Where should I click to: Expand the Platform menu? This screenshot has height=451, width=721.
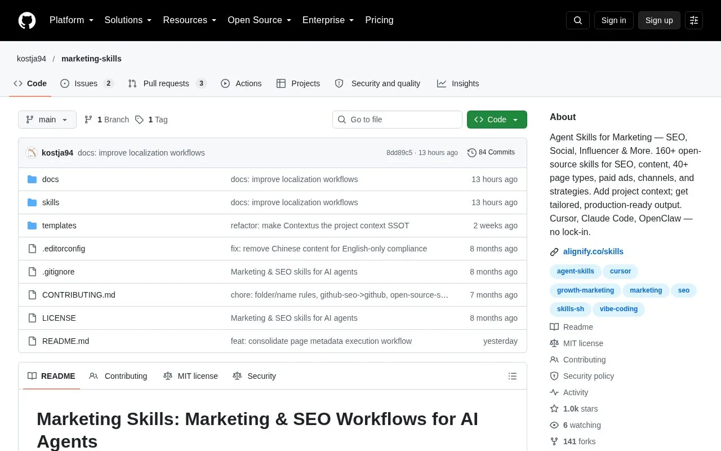(72, 20)
